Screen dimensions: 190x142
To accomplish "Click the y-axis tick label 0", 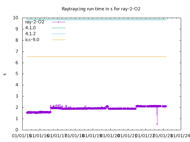I will 17,130.
